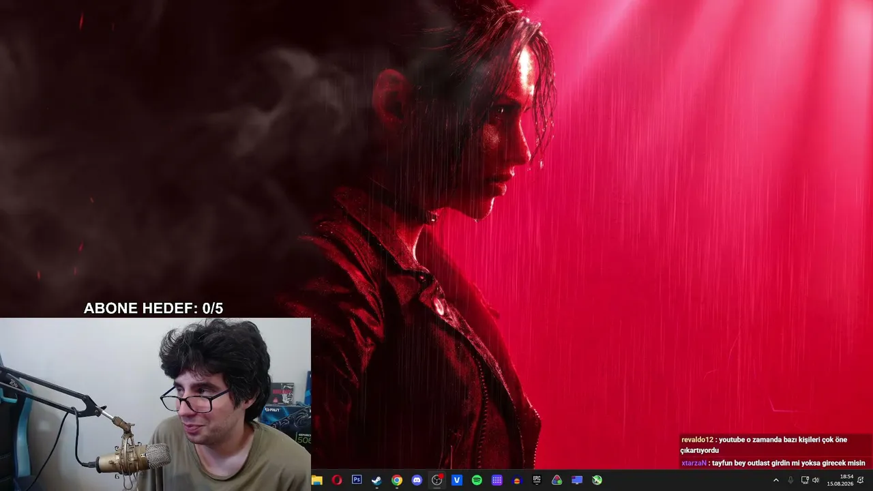
Task: Open Spotify from the taskbar
Action: [x=477, y=480]
